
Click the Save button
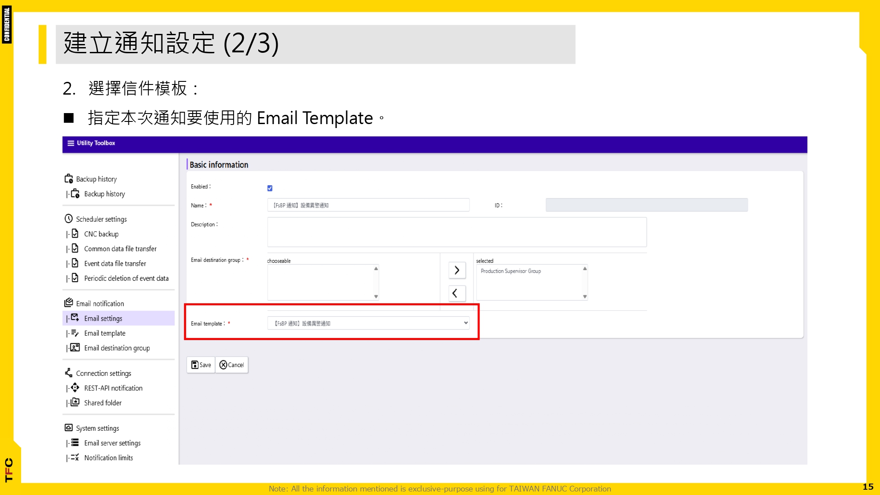tap(201, 364)
